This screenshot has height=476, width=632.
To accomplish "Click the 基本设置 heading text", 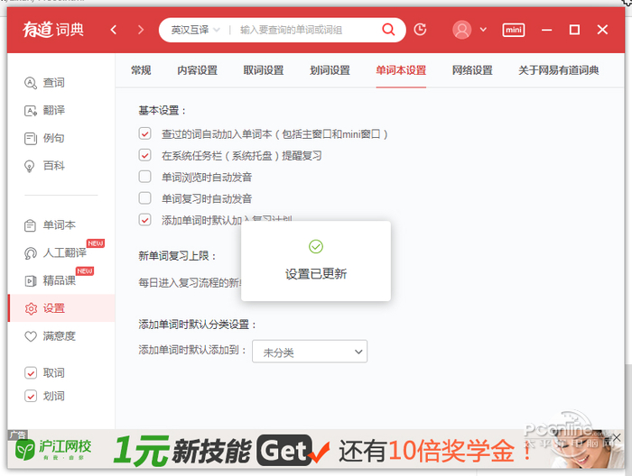I will click(x=162, y=110).
